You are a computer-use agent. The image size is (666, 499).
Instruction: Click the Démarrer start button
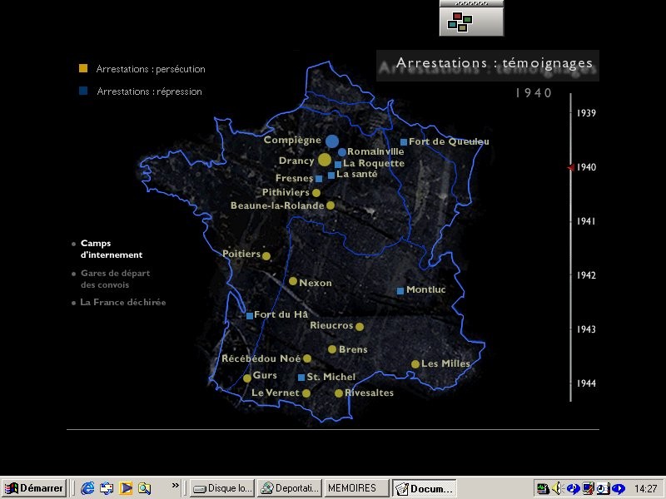point(34,488)
